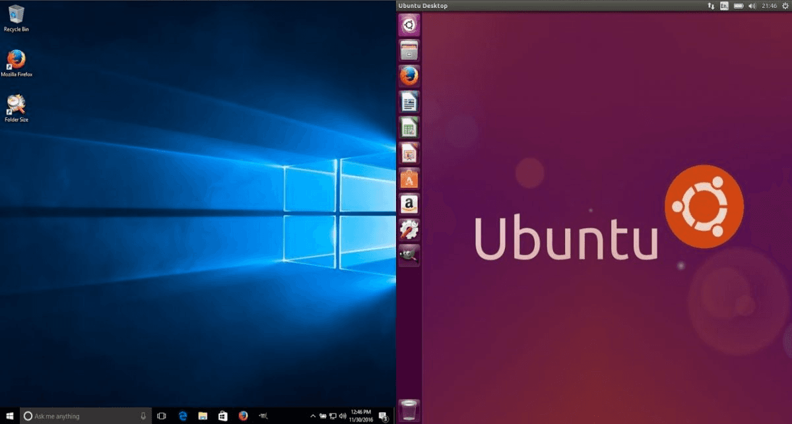Open Ubuntu session gear menu

point(784,6)
